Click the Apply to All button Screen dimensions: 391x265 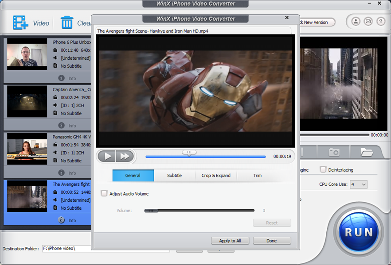click(x=230, y=241)
